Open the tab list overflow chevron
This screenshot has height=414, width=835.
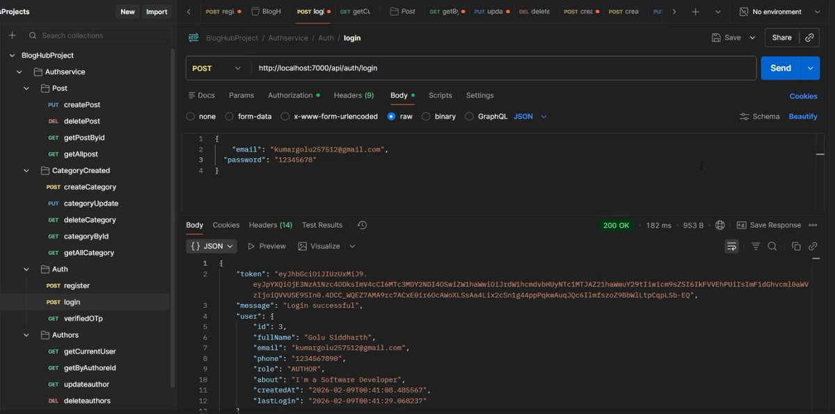[717, 12]
